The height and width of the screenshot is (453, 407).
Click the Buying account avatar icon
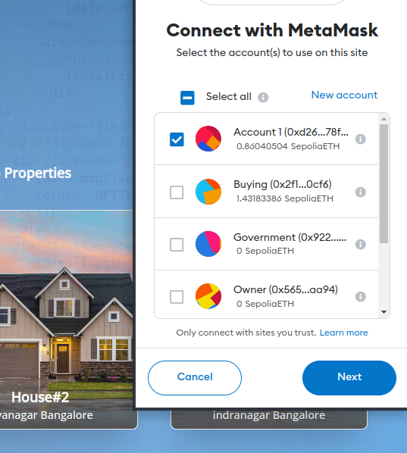208,192
